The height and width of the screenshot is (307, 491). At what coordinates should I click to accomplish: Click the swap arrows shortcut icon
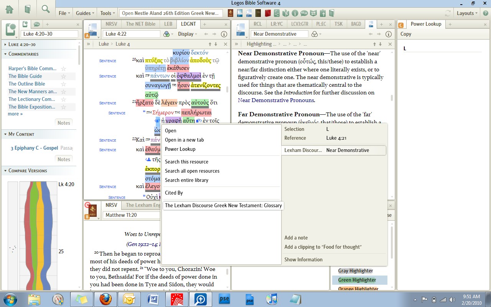pyautogui.click(x=313, y=13)
